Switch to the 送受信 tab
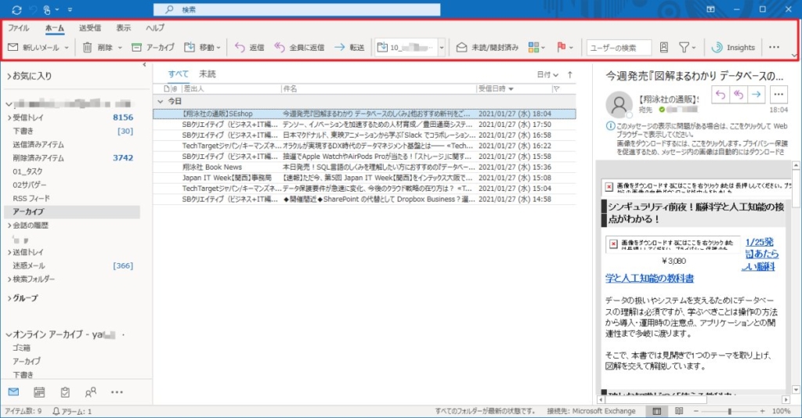 pyautogui.click(x=90, y=28)
